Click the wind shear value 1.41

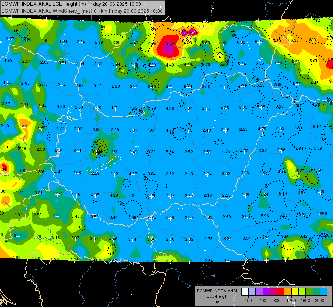pyautogui.click(x=20, y=192)
